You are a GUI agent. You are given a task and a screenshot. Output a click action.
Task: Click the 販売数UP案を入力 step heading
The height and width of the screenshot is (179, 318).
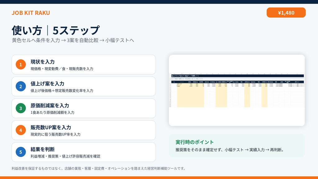[x=51, y=127]
